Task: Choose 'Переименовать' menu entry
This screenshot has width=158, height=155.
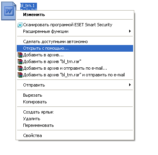Action: click(x=75, y=125)
